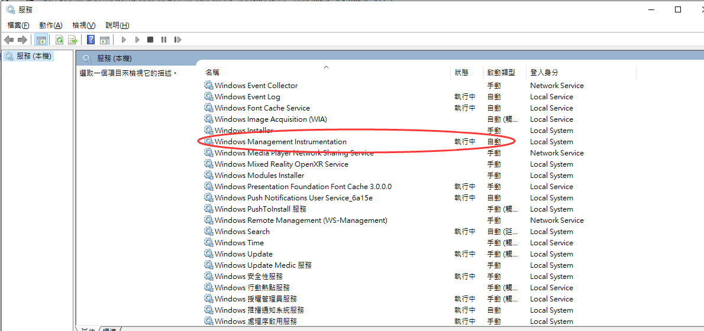Click the Forward arrow in toolbar
This screenshot has width=704, height=331.
(22, 40)
